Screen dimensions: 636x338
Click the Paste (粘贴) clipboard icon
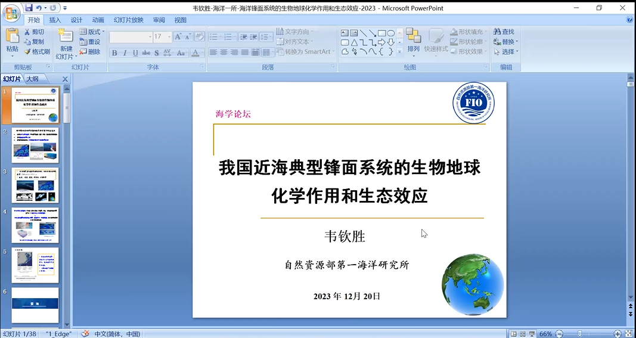pos(12,37)
